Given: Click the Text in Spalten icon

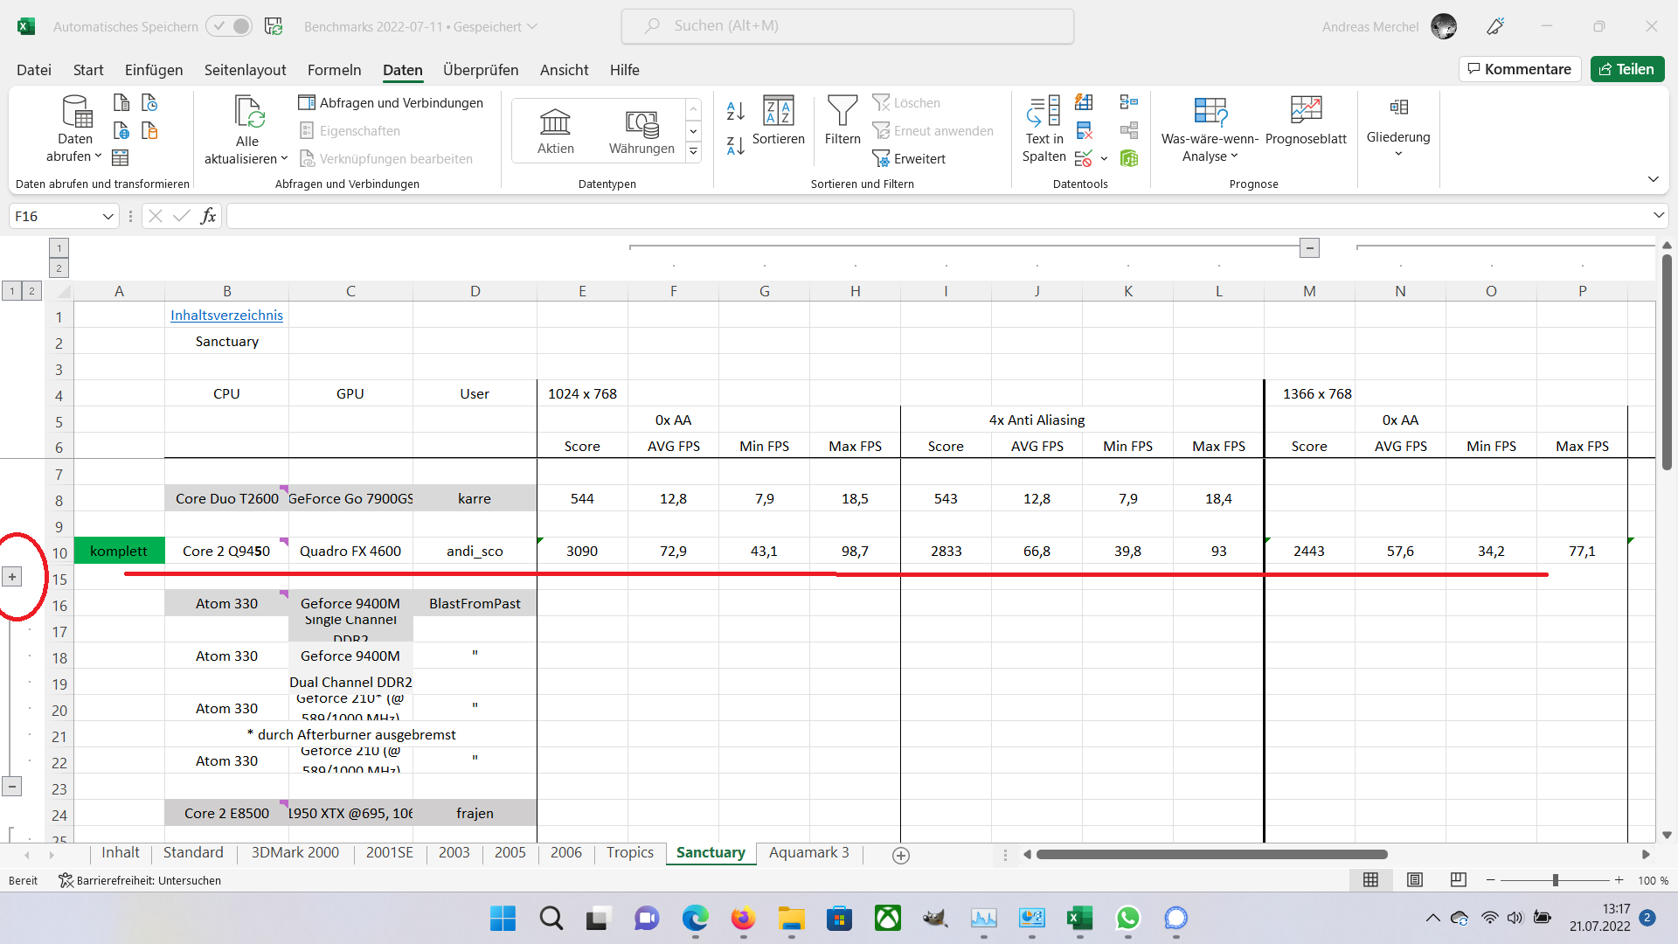Looking at the screenshot, I should (x=1044, y=112).
